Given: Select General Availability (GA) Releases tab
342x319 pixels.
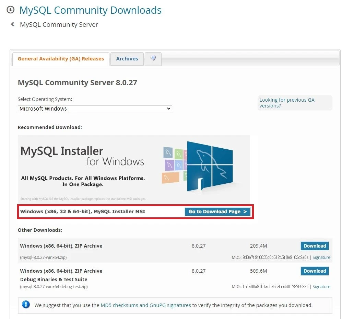Looking at the screenshot, I should [x=61, y=59].
